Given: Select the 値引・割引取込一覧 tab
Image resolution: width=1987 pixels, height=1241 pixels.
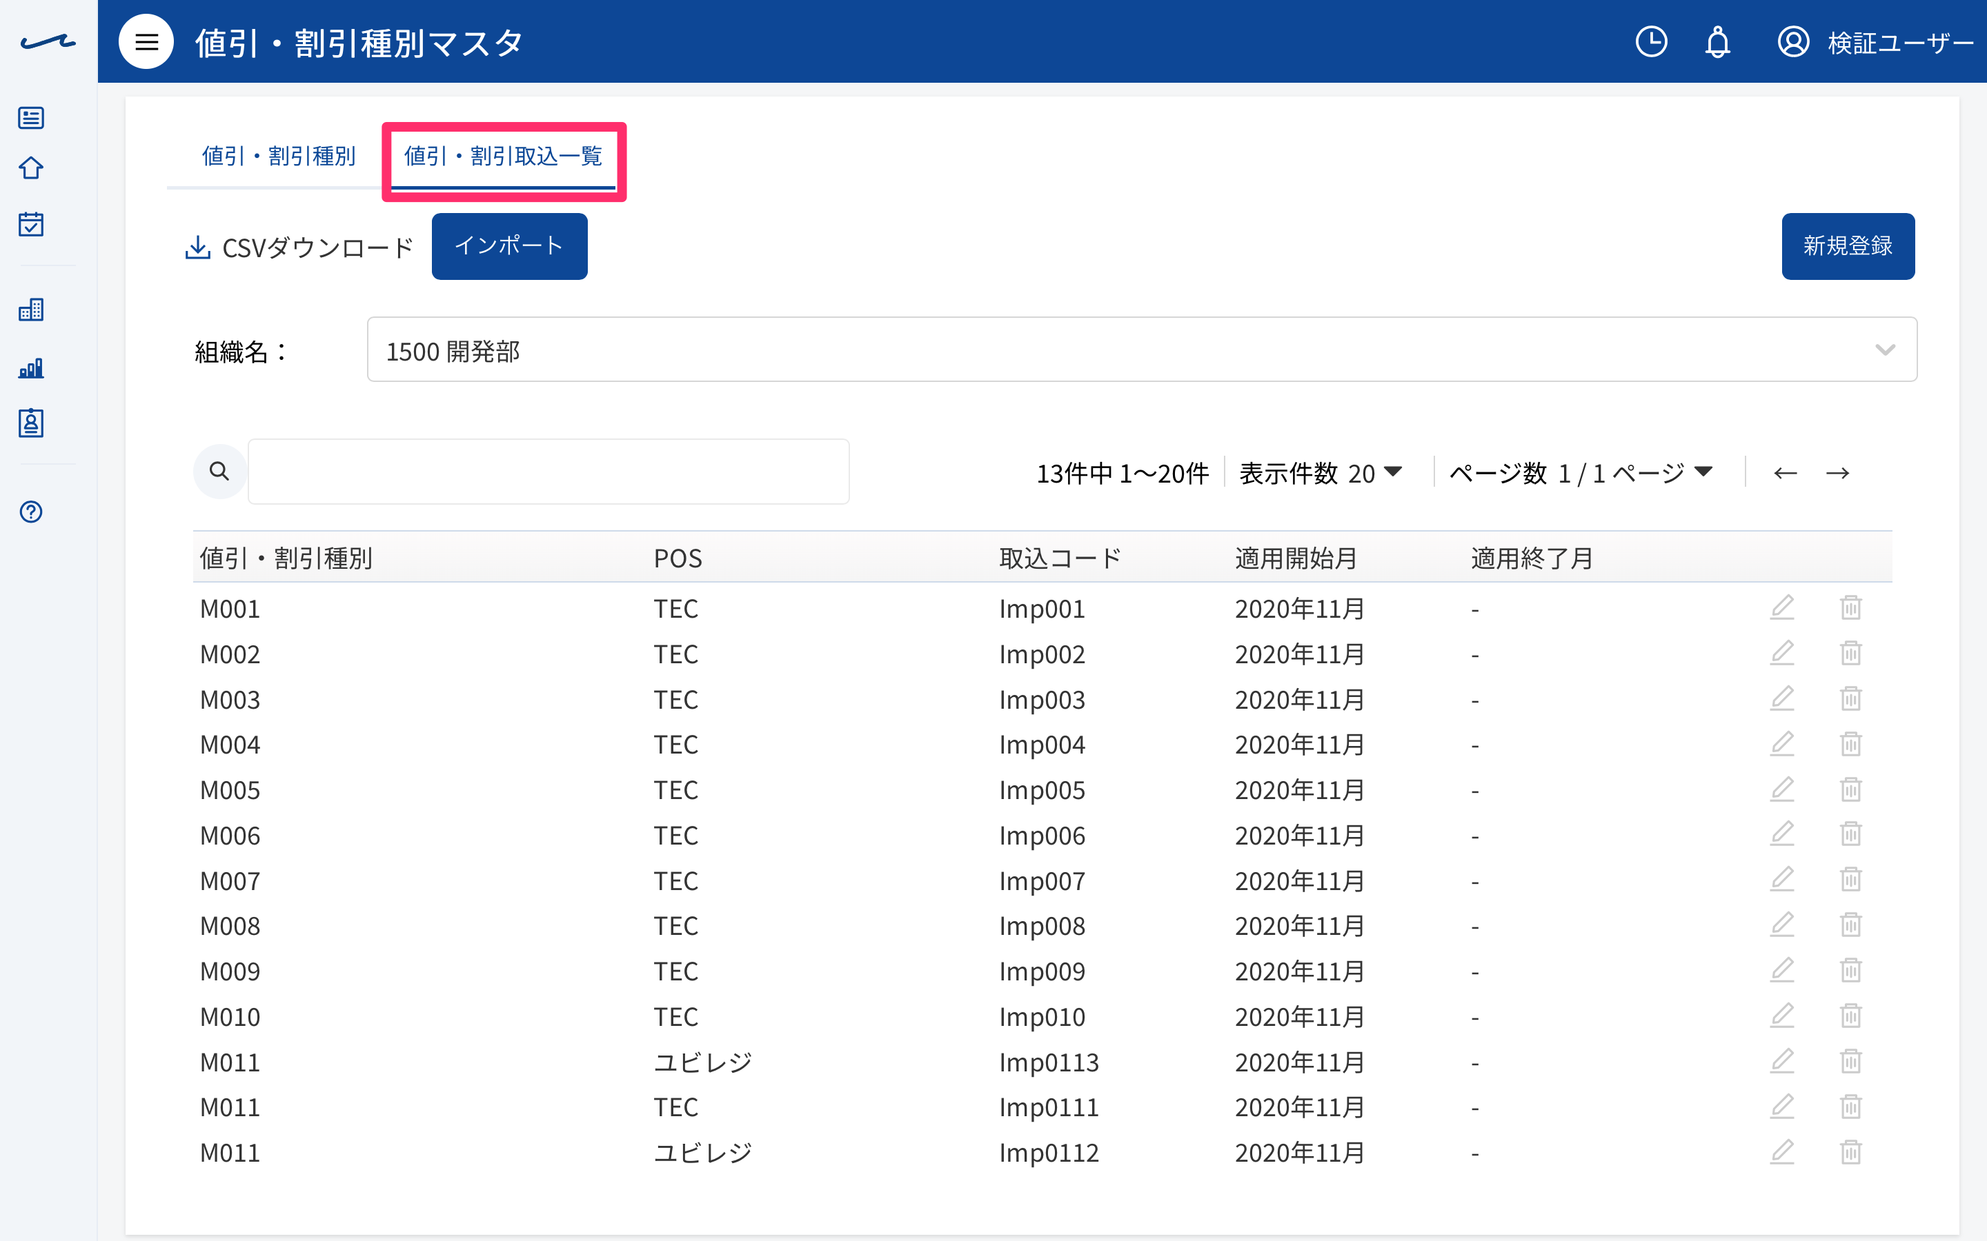Looking at the screenshot, I should [x=504, y=155].
